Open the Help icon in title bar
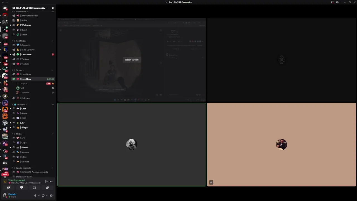Viewport: 357px width, 201px height. click(x=337, y=2)
